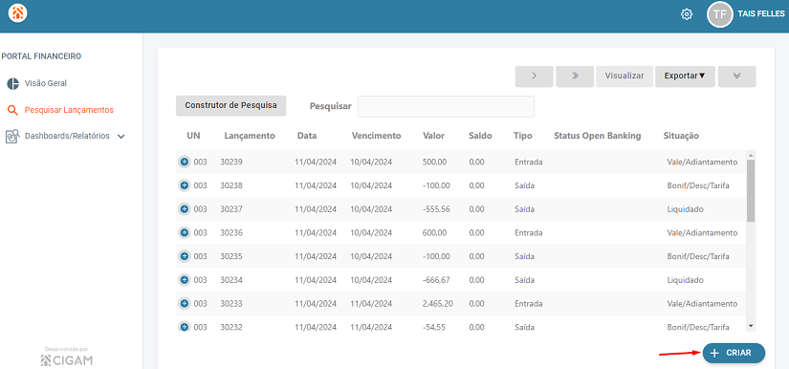
Task: Sort by Lançamento column header
Action: [x=250, y=136]
